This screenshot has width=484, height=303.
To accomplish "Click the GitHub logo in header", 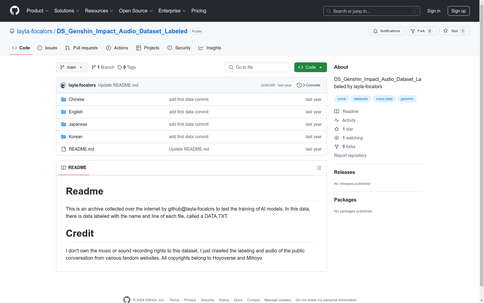I will click(x=15, y=11).
